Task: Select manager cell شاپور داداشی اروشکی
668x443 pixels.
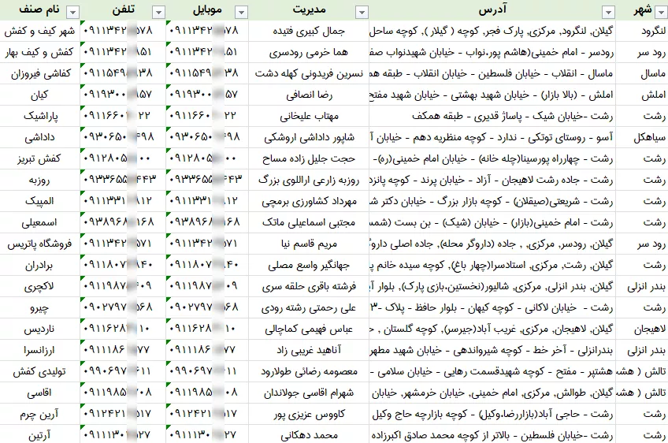Action: pyautogui.click(x=309, y=137)
